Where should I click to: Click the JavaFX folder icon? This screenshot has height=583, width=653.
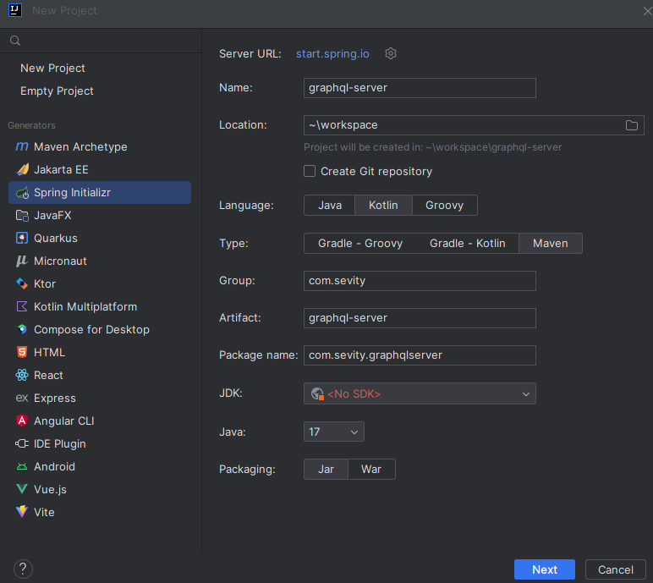(x=22, y=216)
